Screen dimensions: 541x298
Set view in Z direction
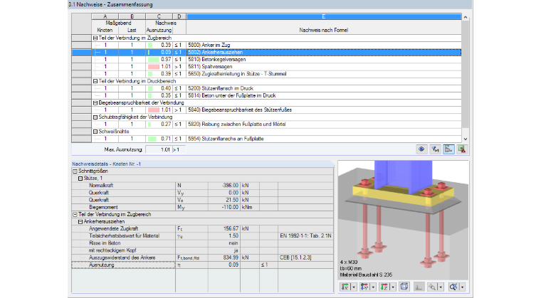384,287
